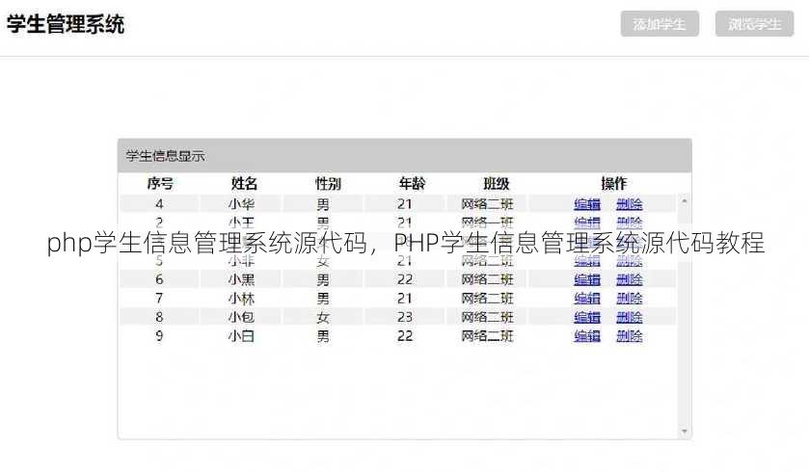Click the table scrollbar down arrow
The image size is (809, 472).
tap(685, 431)
